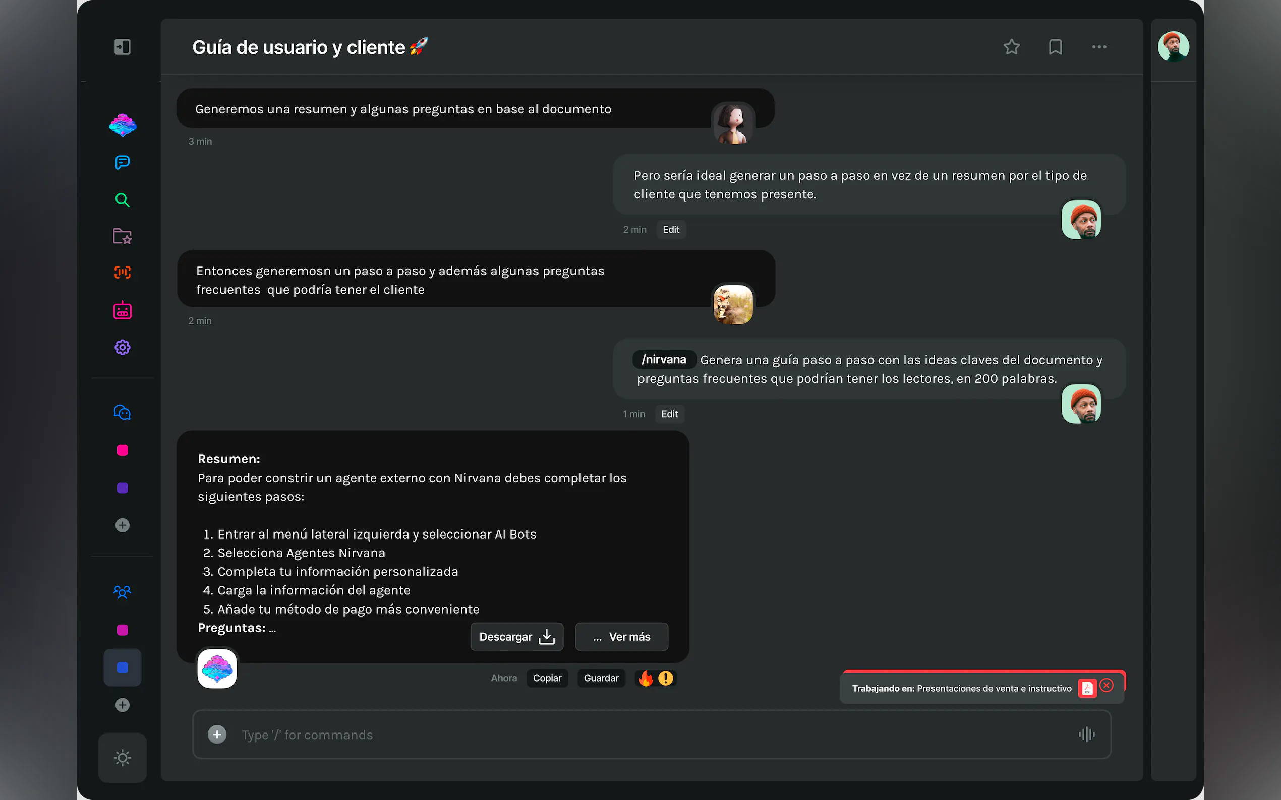Click the plus attach button in input

[217, 735]
